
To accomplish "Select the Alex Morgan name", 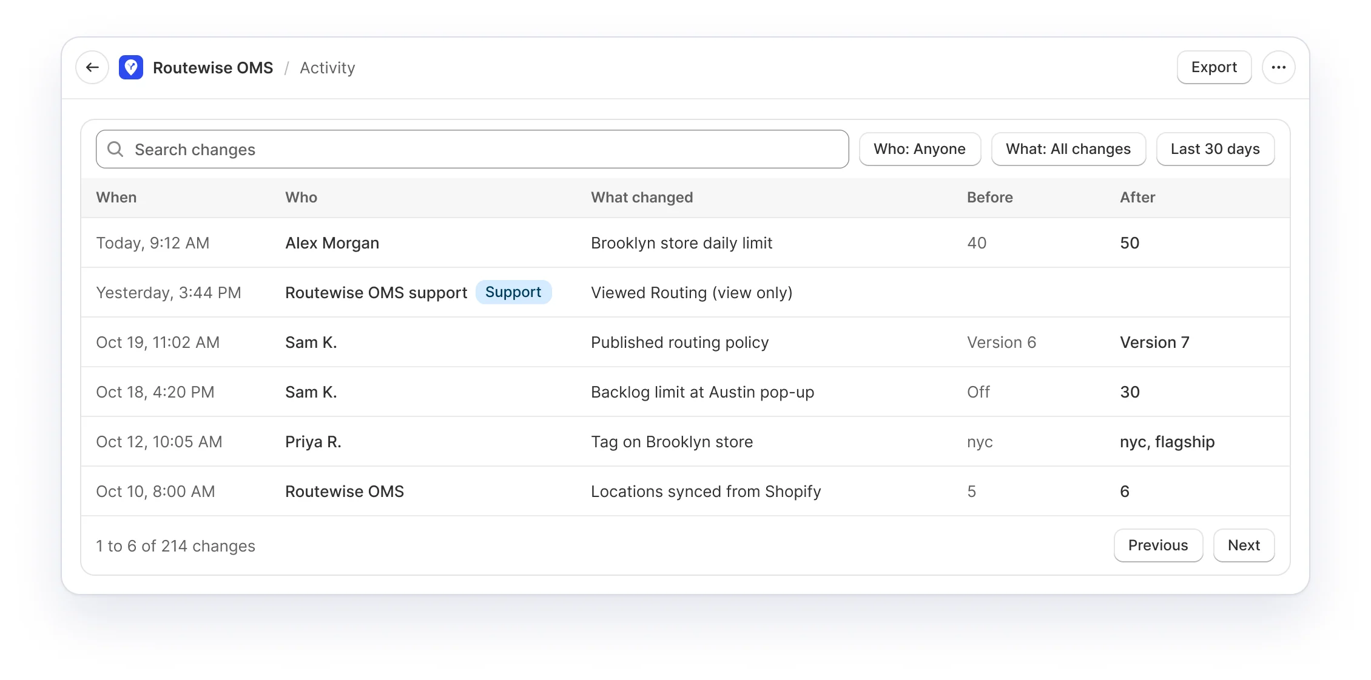I will click(332, 243).
